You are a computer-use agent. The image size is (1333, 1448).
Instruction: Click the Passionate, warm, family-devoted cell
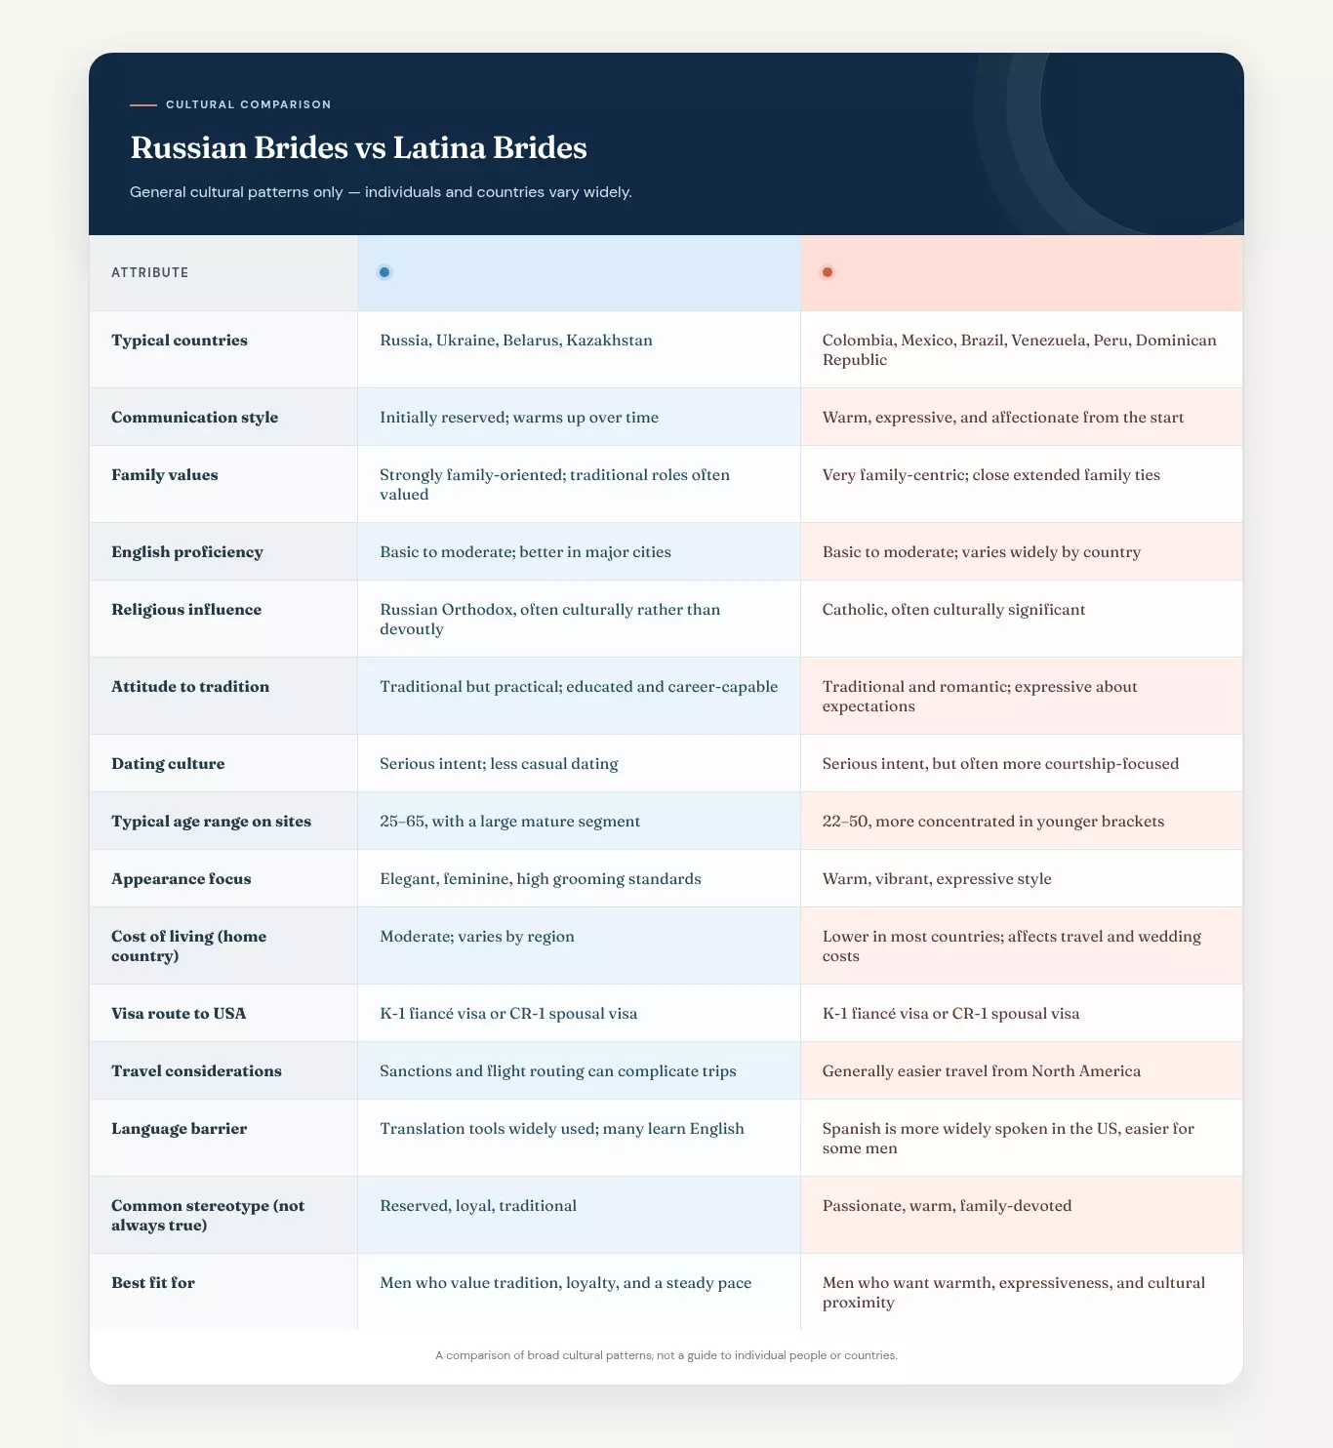[x=948, y=1206]
